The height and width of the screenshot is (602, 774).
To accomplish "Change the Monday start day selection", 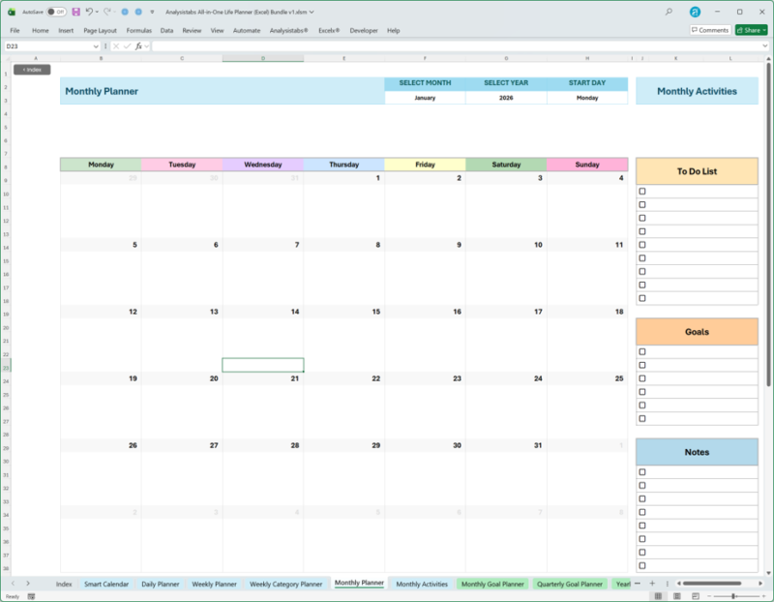I will pyautogui.click(x=588, y=97).
